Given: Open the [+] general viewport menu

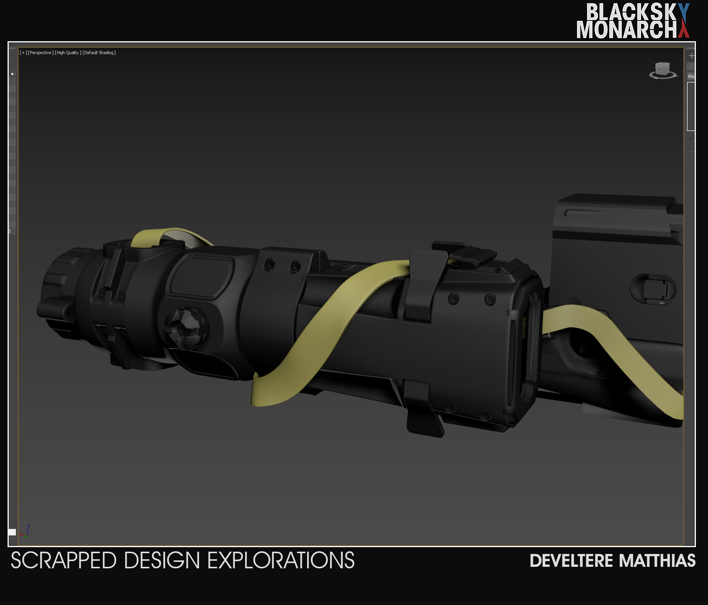Looking at the screenshot, I should [x=23, y=53].
